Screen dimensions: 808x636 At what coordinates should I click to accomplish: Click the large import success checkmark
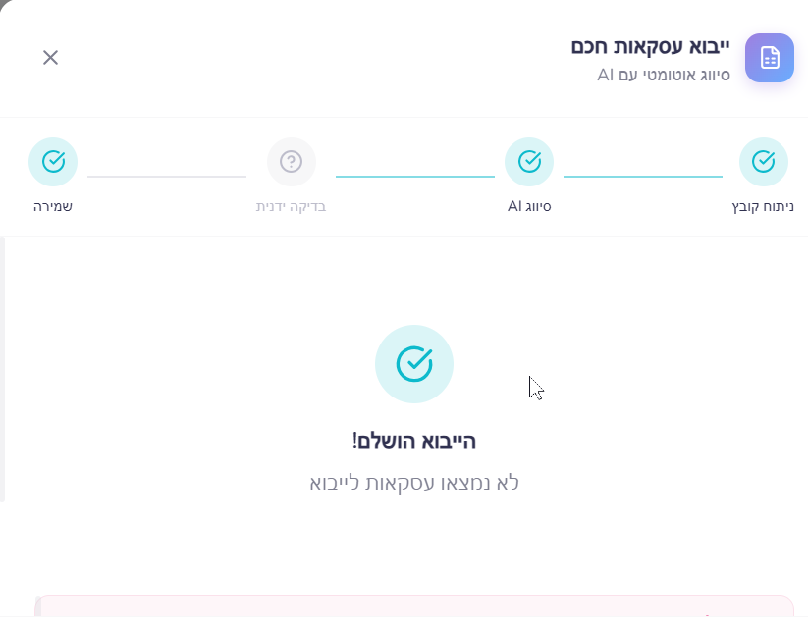pos(414,364)
